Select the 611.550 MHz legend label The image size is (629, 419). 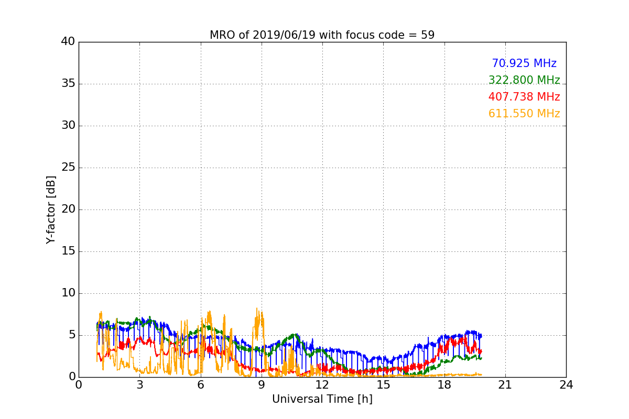click(524, 114)
